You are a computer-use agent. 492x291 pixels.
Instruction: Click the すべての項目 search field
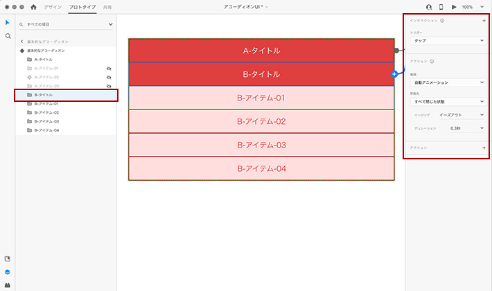pyautogui.click(x=66, y=24)
